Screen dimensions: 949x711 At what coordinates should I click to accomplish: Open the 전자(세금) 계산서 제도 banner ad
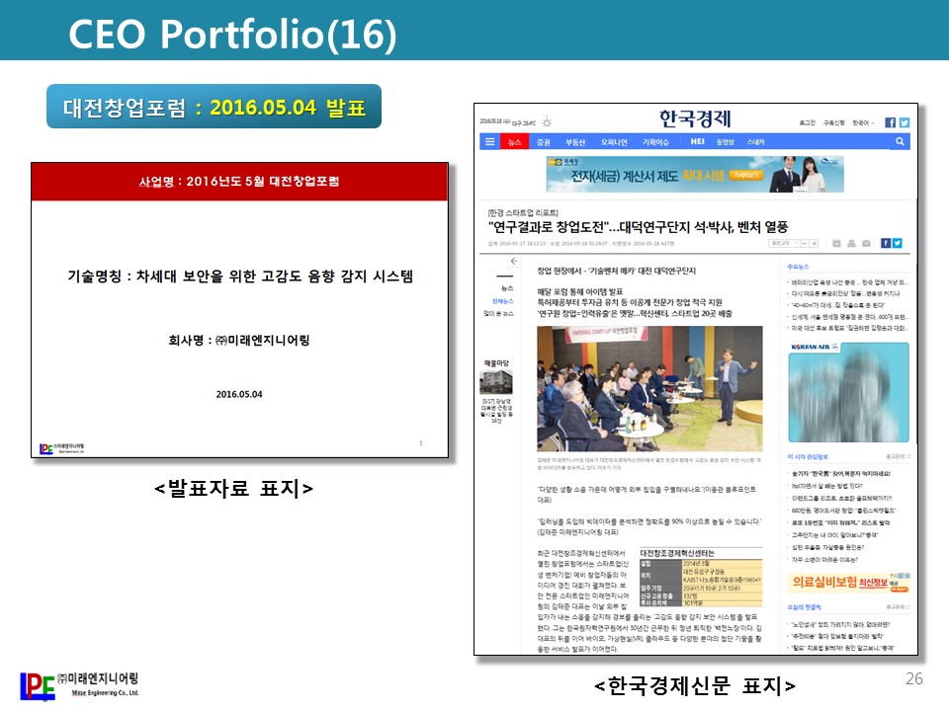(695, 175)
